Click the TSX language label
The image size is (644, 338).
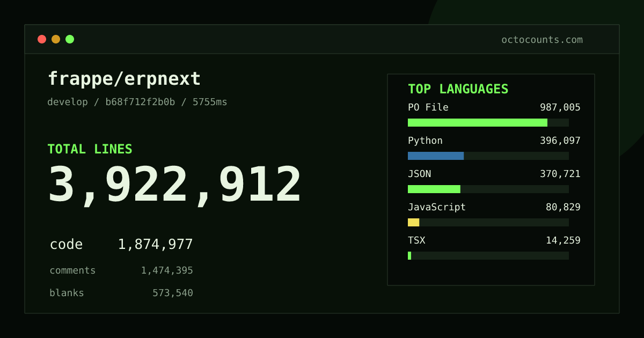[416, 240]
